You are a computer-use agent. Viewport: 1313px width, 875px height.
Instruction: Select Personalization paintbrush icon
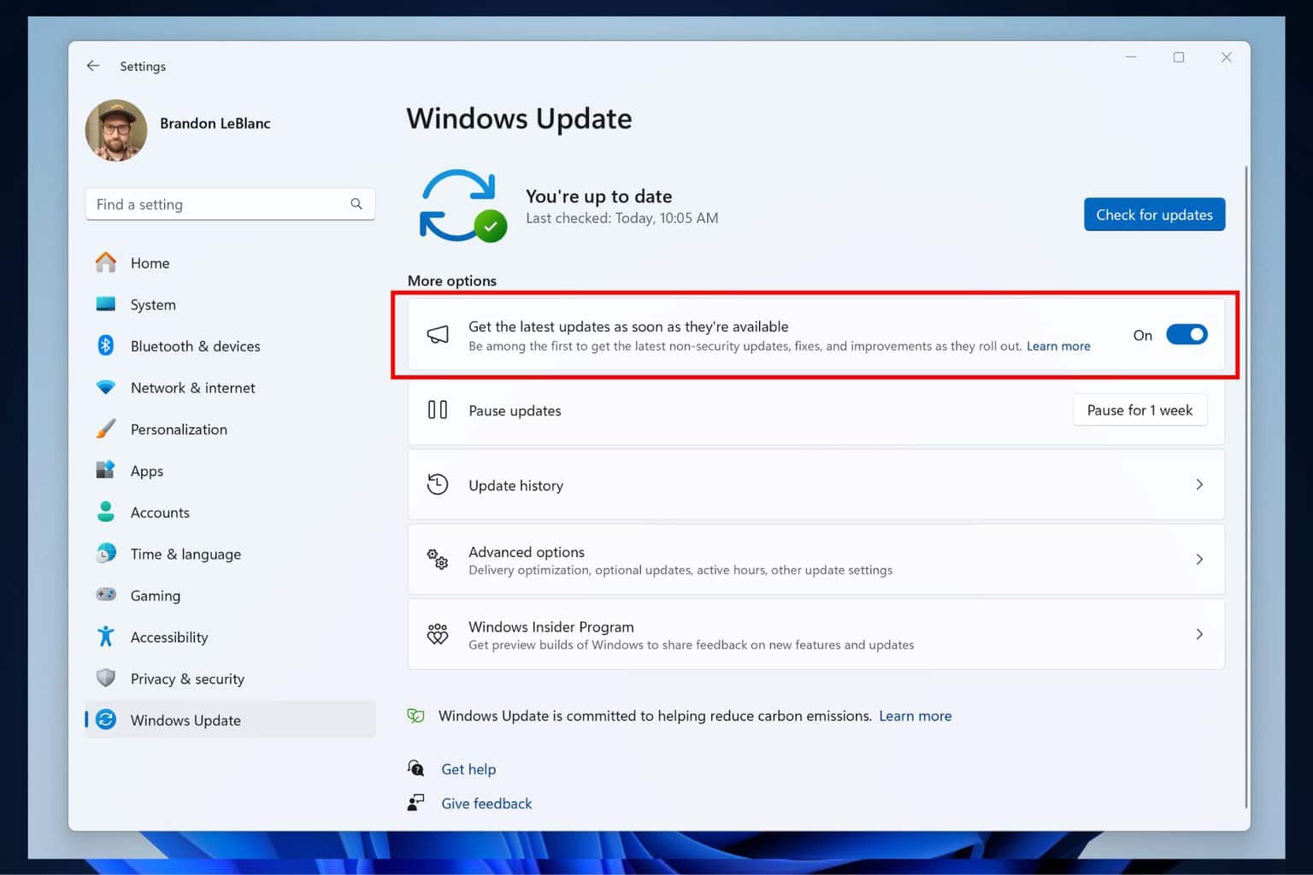point(106,429)
